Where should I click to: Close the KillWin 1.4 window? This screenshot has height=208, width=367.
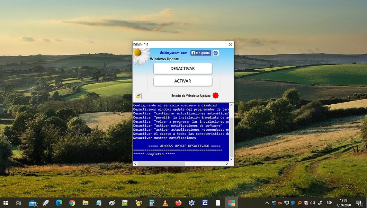click(230, 45)
